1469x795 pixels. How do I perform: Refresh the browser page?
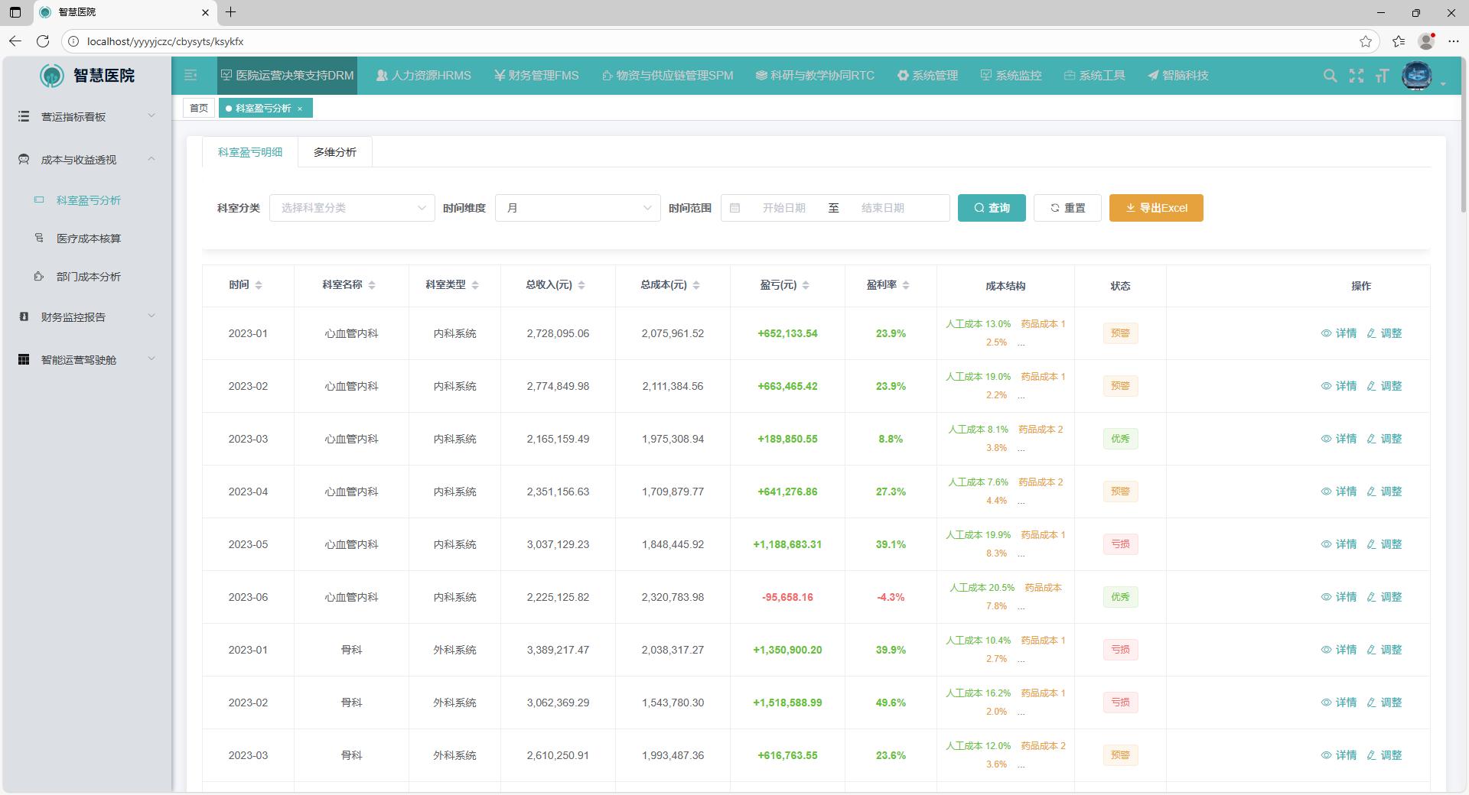(x=43, y=41)
